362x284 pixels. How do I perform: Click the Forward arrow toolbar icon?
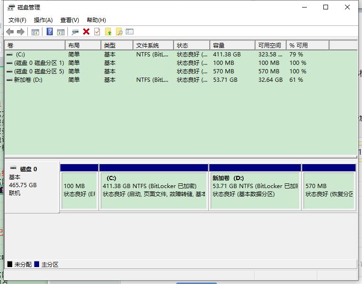(x=20, y=32)
